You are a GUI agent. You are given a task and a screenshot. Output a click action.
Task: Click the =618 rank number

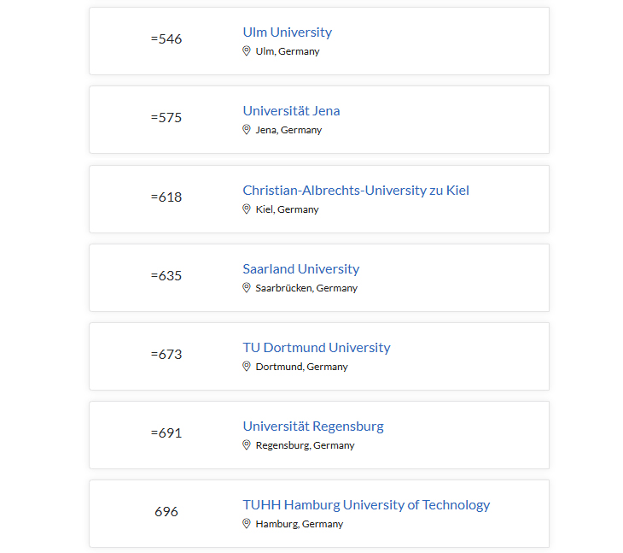(166, 197)
